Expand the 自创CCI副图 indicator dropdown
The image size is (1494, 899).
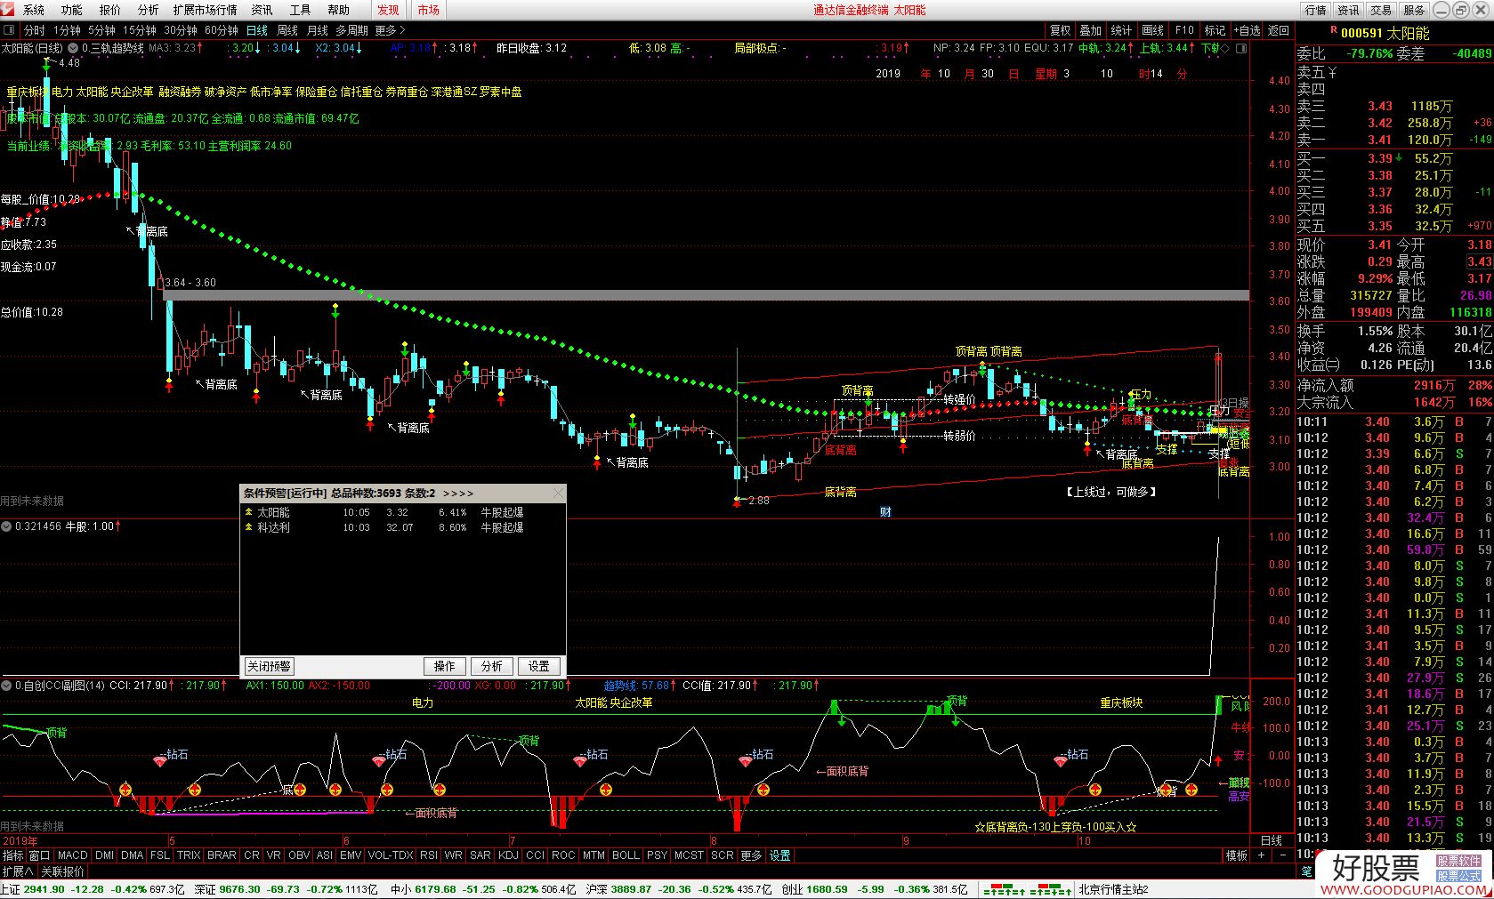tap(6, 686)
